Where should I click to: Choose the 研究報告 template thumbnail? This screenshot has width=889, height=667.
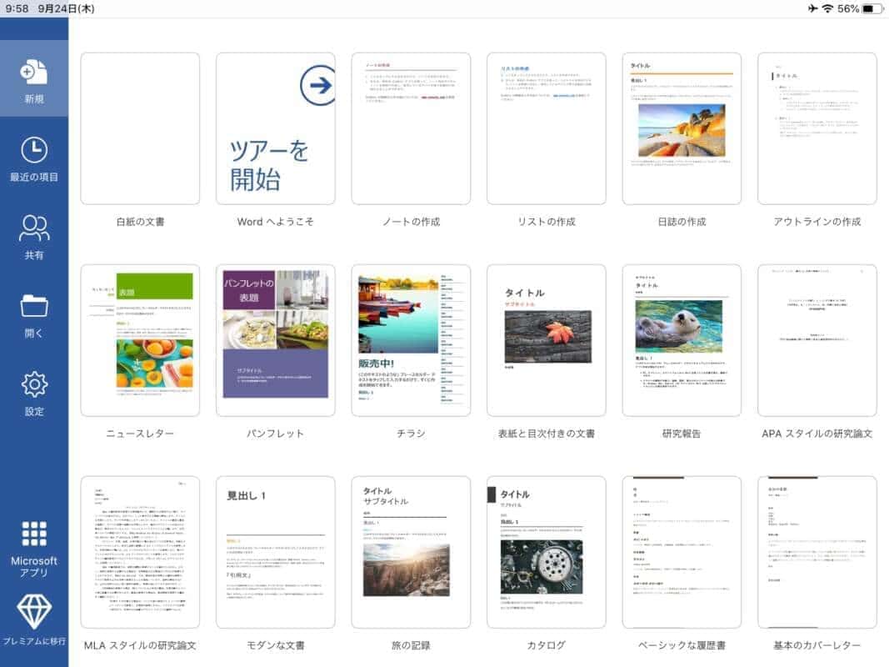[682, 340]
